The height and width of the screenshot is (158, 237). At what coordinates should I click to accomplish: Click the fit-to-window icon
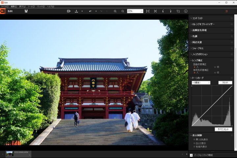click(148, 11)
